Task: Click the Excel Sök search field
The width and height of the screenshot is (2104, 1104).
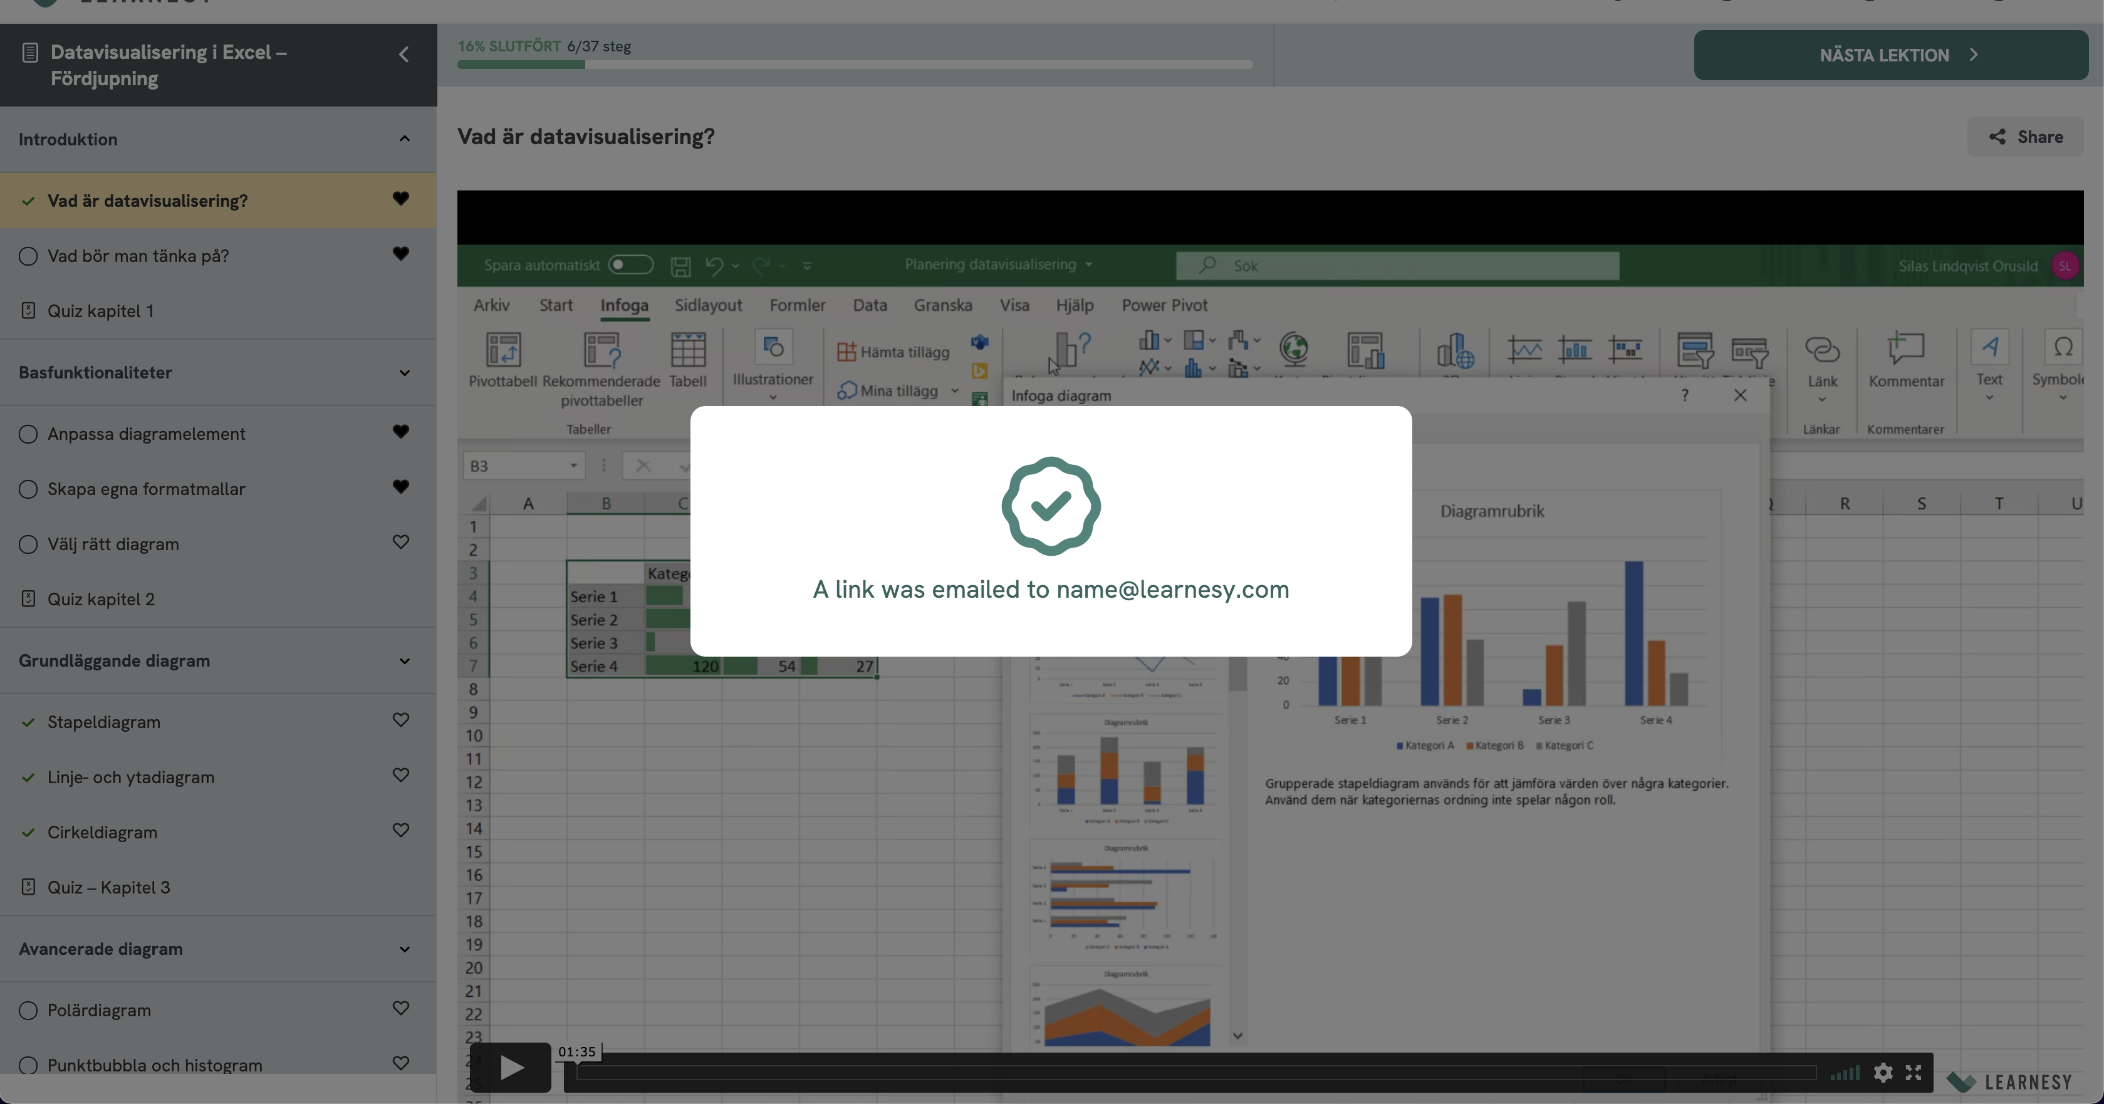Action: click(x=1397, y=266)
